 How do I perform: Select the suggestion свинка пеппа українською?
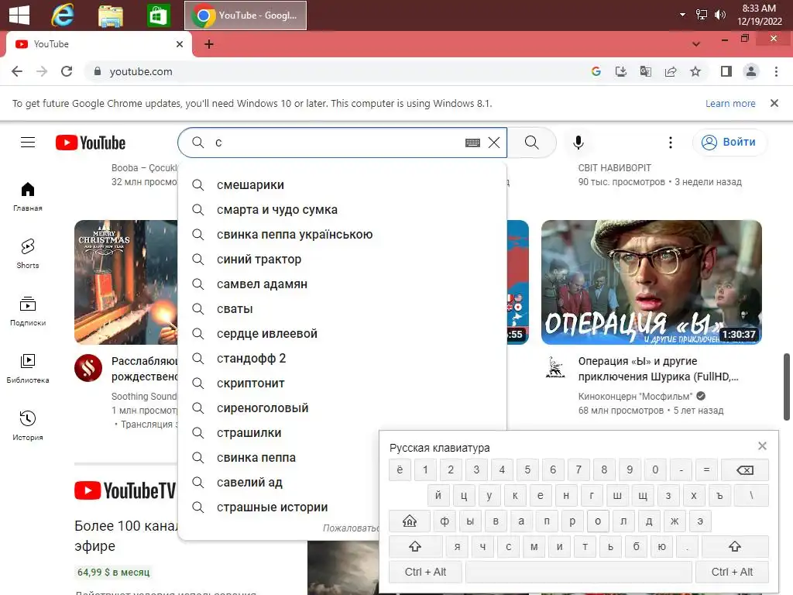point(342,235)
